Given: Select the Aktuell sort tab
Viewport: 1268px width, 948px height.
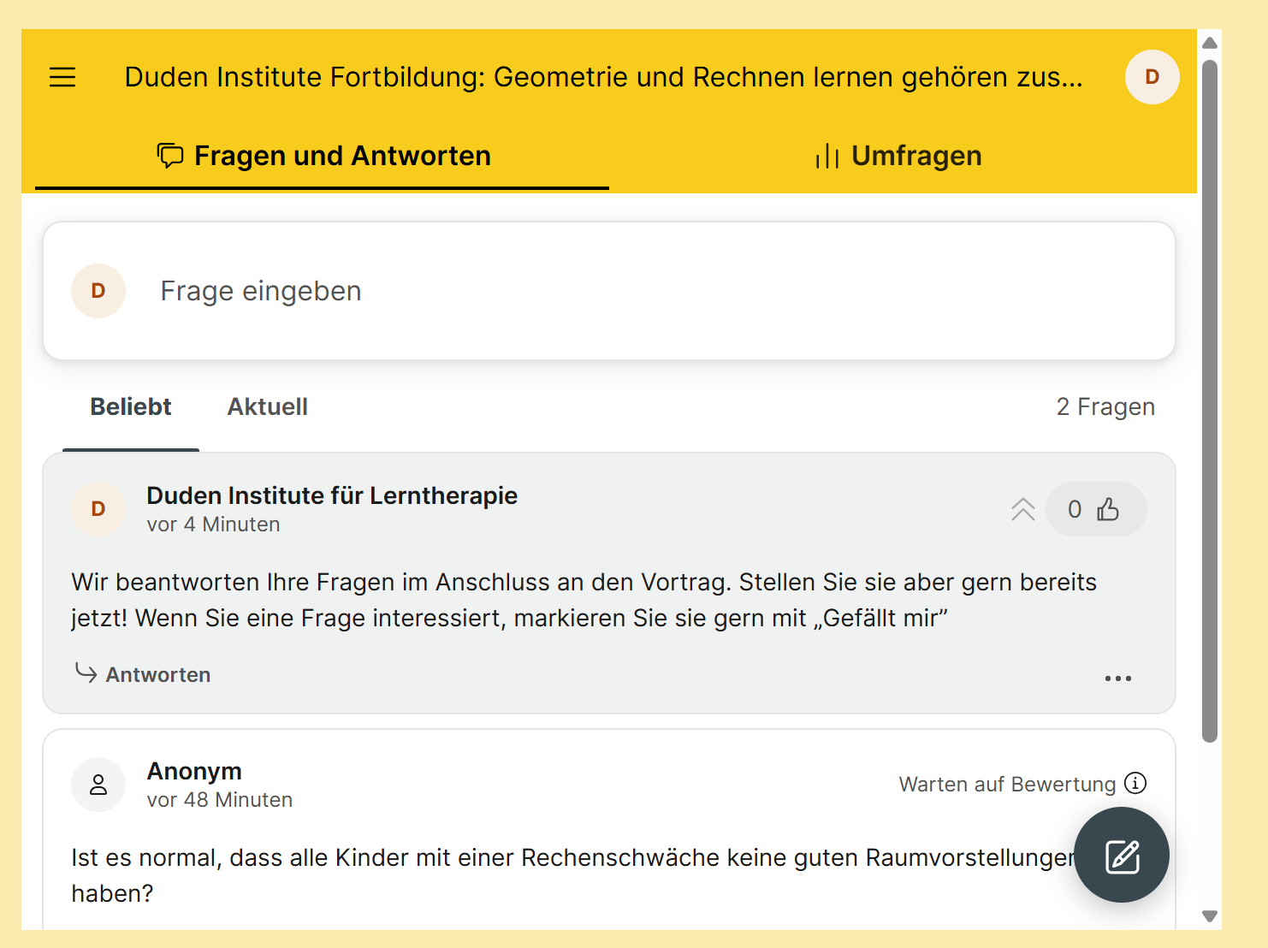Looking at the screenshot, I should 268,407.
